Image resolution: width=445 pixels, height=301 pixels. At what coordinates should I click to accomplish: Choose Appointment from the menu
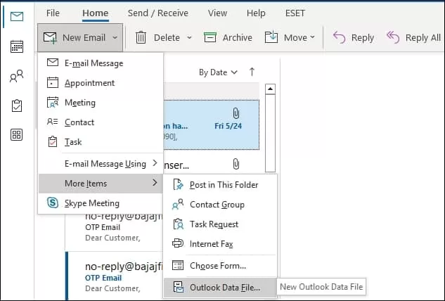tap(101, 83)
